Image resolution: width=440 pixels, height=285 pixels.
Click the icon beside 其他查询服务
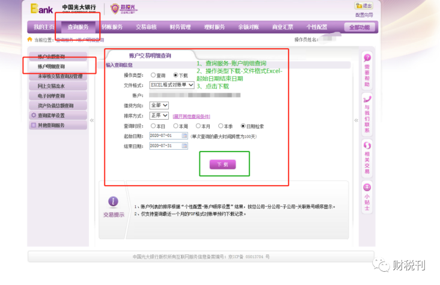(34, 125)
